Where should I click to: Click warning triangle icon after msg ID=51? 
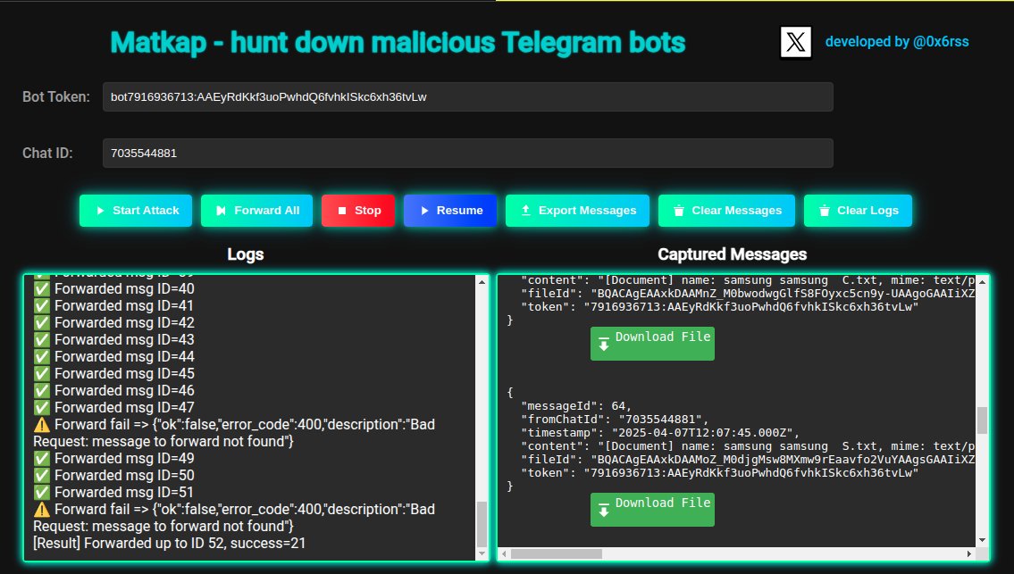[x=41, y=510]
